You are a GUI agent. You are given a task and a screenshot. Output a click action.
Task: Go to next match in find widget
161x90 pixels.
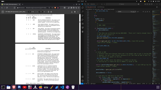pos(145,12)
